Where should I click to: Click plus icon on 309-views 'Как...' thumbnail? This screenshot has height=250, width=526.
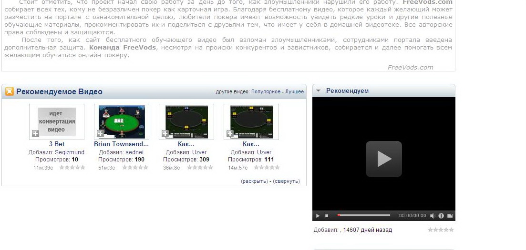[x=165, y=134]
